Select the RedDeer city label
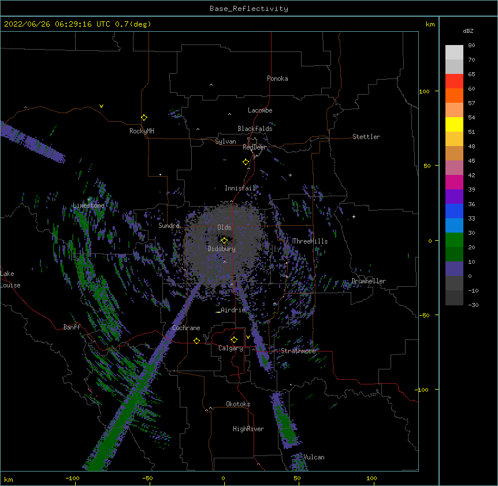Image resolution: width=498 pixels, height=486 pixels. (x=254, y=147)
